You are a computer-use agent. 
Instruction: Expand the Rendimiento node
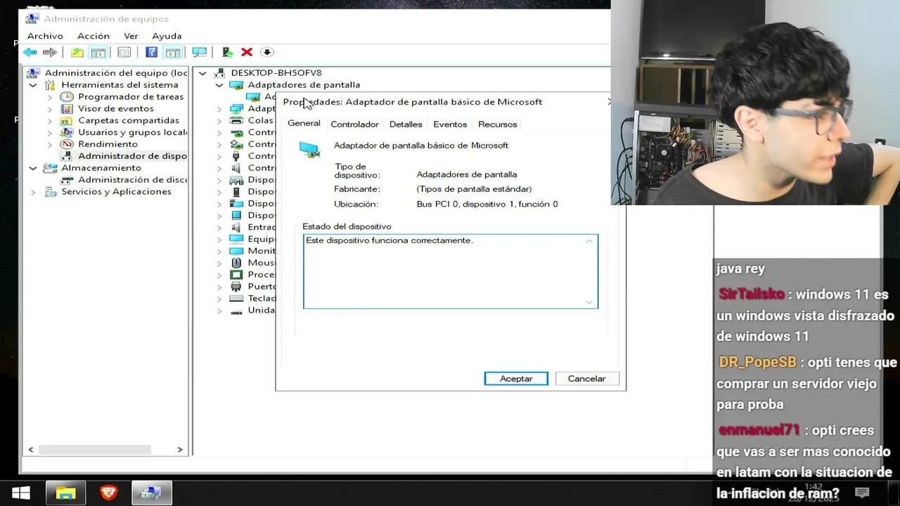(x=50, y=144)
